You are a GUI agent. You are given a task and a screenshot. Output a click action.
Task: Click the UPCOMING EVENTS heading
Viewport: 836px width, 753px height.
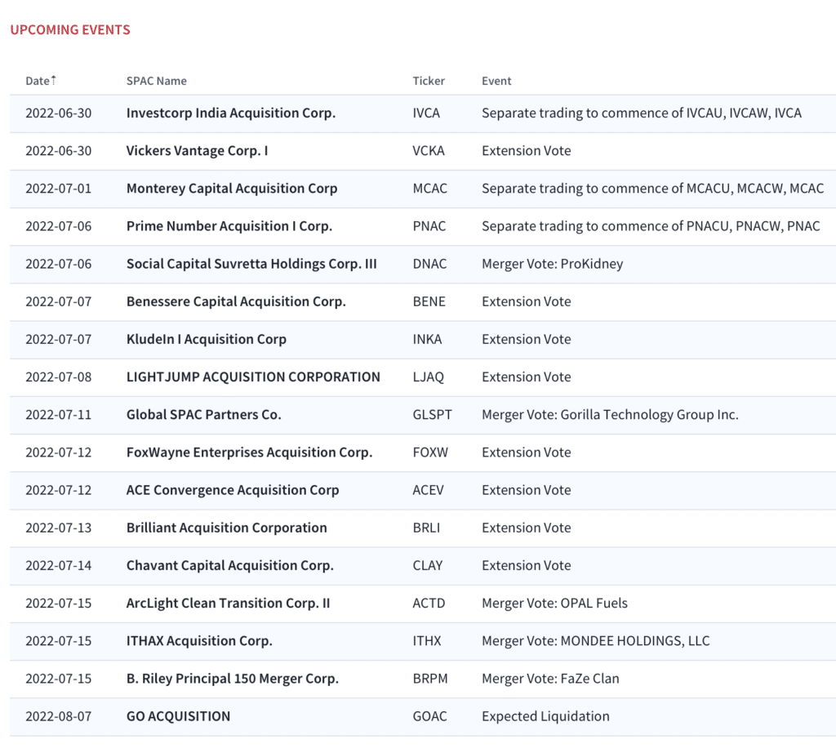point(70,30)
